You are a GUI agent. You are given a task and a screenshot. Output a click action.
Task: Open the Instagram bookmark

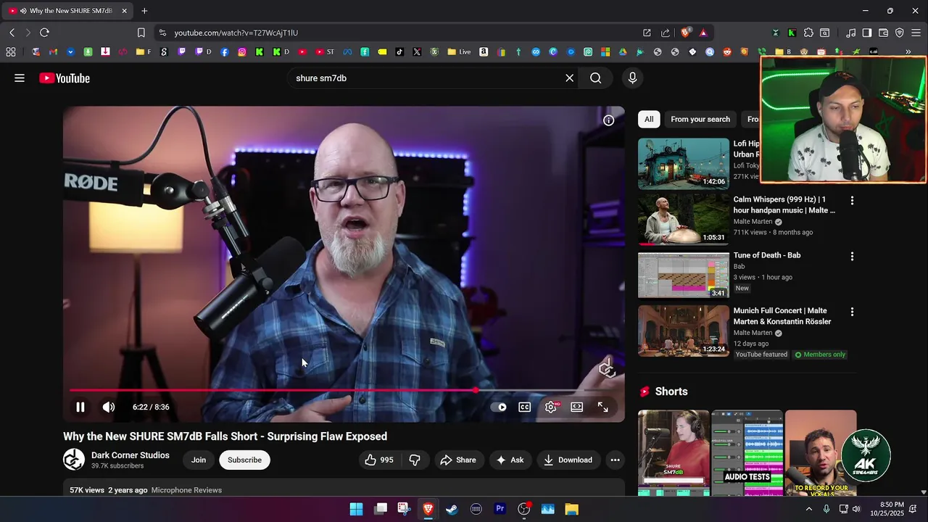point(241,52)
